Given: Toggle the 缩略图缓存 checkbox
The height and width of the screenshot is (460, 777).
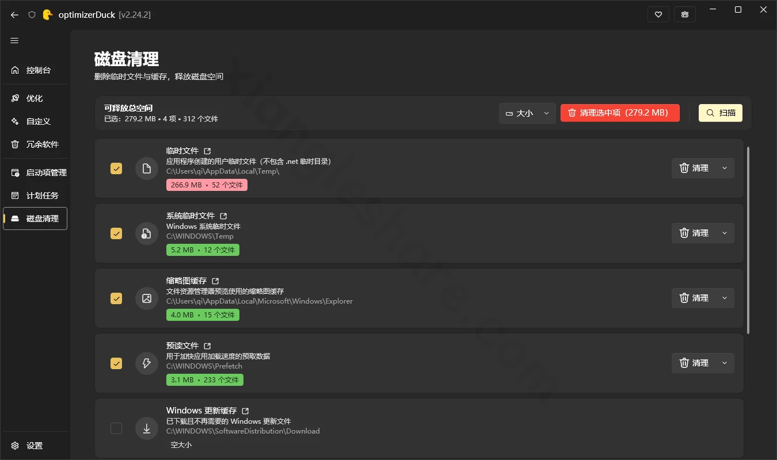Looking at the screenshot, I should coord(116,298).
